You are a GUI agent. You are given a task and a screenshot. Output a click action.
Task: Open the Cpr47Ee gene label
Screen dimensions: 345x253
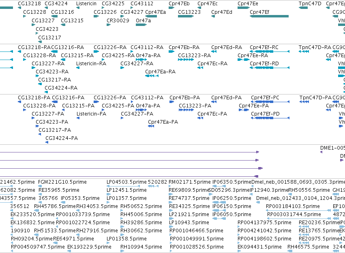point(248,4)
